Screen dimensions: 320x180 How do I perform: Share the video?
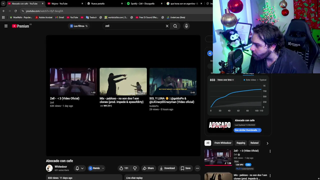[x=148, y=168]
